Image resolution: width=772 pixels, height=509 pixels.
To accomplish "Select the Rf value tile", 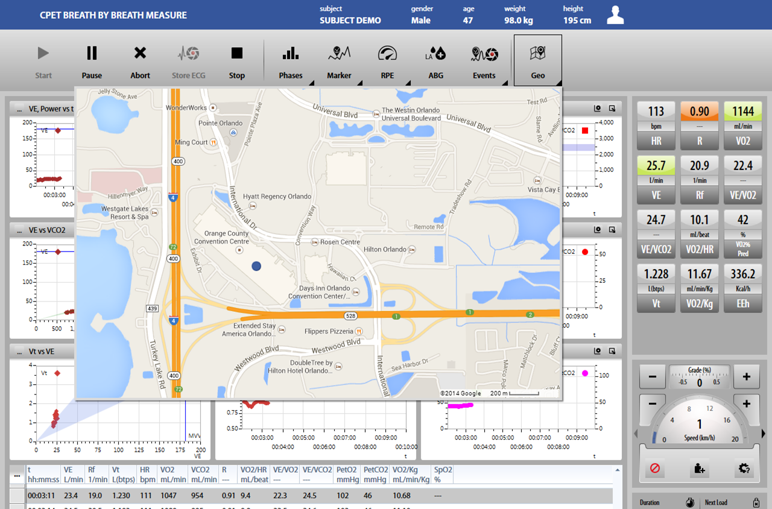I will tap(700, 180).
